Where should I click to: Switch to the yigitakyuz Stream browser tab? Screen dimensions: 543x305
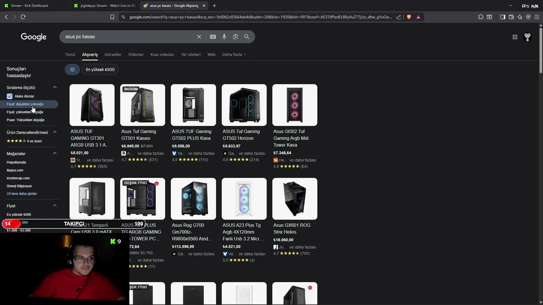pyautogui.click(x=104, y=6)
